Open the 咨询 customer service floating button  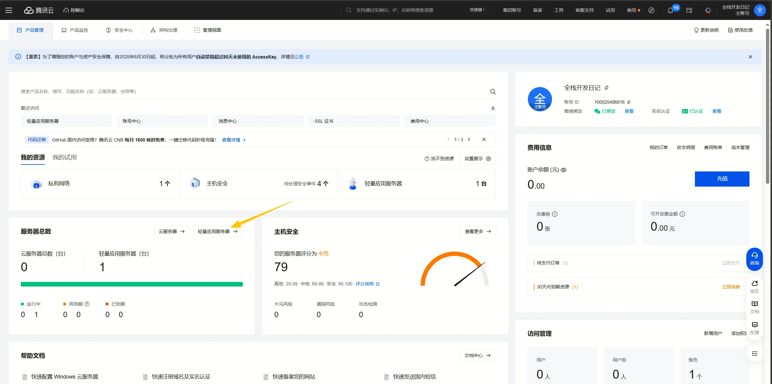click(x=754, y=259)
